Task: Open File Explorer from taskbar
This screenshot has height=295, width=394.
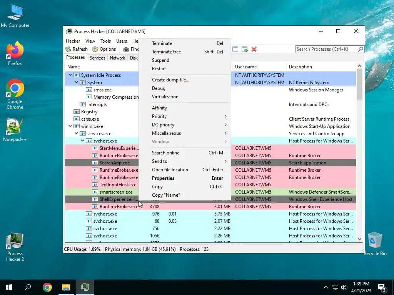Action: click(66, 287)
